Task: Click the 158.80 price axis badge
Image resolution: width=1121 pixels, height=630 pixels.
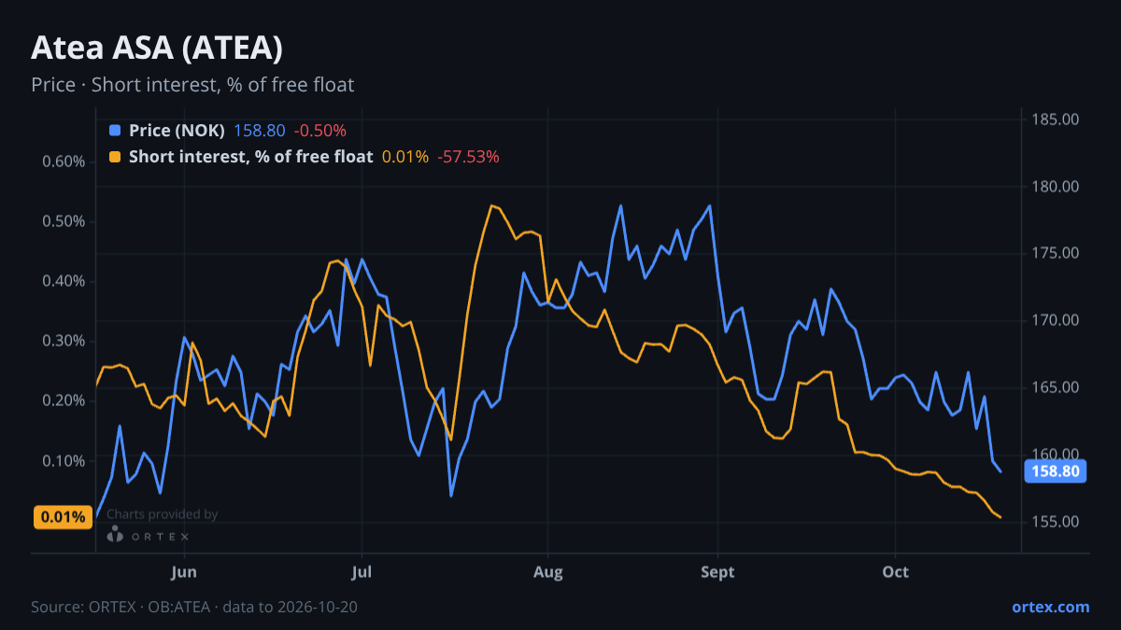Action: click(x=1056, y=471)
